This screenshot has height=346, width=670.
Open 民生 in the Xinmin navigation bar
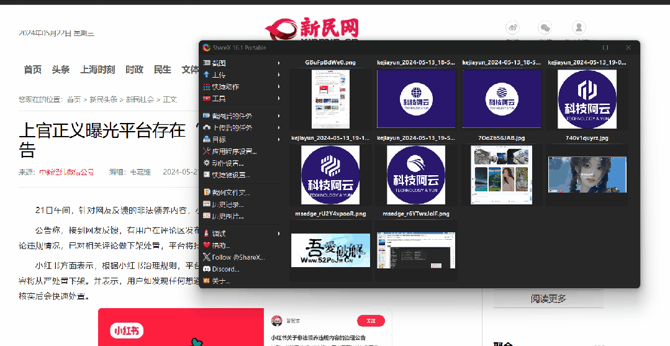(162, 70)
